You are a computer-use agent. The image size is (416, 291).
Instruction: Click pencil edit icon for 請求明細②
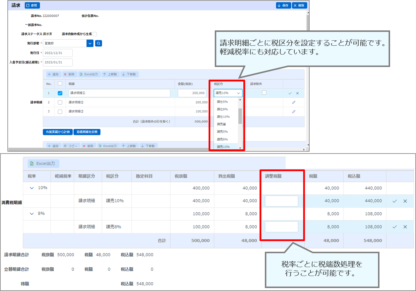pyautogui.click(x=294, y=102)
